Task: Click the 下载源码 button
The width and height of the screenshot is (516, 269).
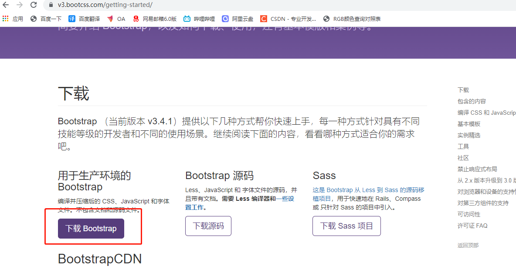Action: coord(208,226)
